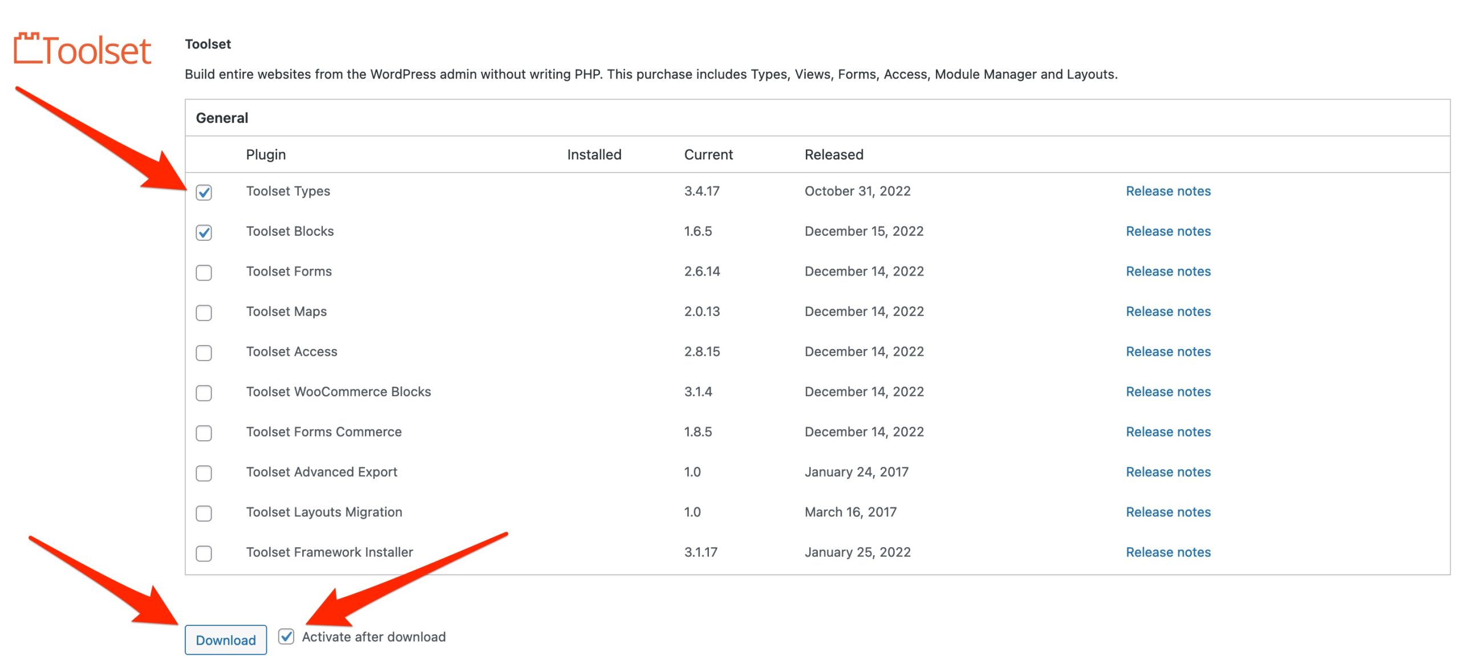Tick the Toolset Forms Commerce checkbox
This screenshot has width=1460, height=660.
pyautogui.click(x=204, y=433)
